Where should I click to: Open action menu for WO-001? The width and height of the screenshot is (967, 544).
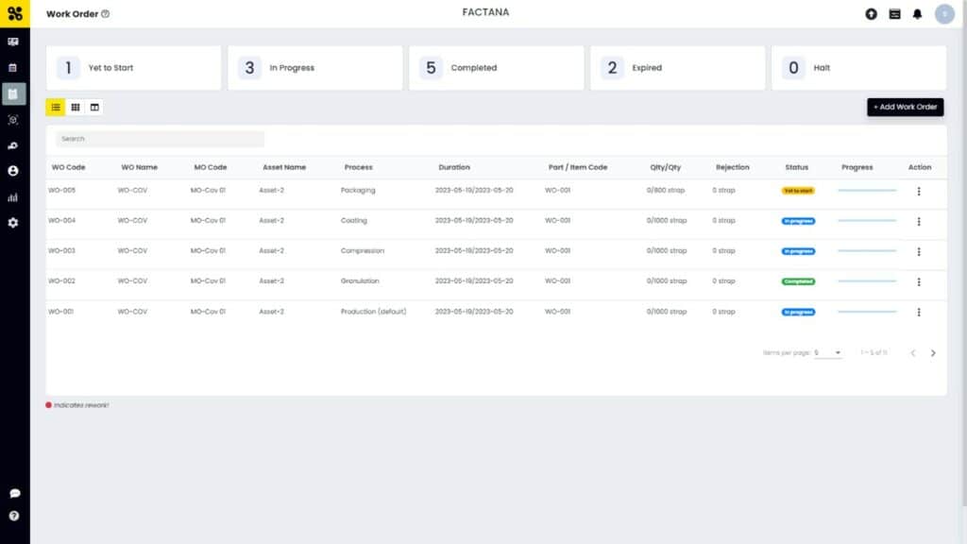click(x=919, y=312)
